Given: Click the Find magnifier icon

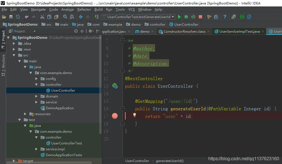Looking at the screenshot, I should (65, 17).
